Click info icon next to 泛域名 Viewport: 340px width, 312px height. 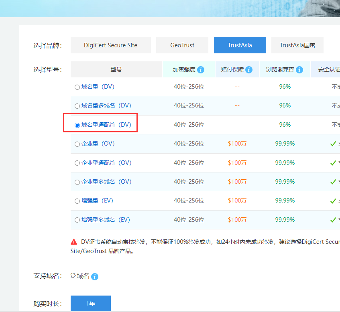[x=95, y=277]
